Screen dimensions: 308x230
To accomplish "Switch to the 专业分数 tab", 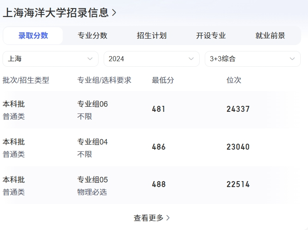I will coord(92,36).
